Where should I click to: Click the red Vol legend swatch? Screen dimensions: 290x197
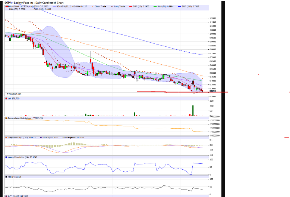pos(6,99)
